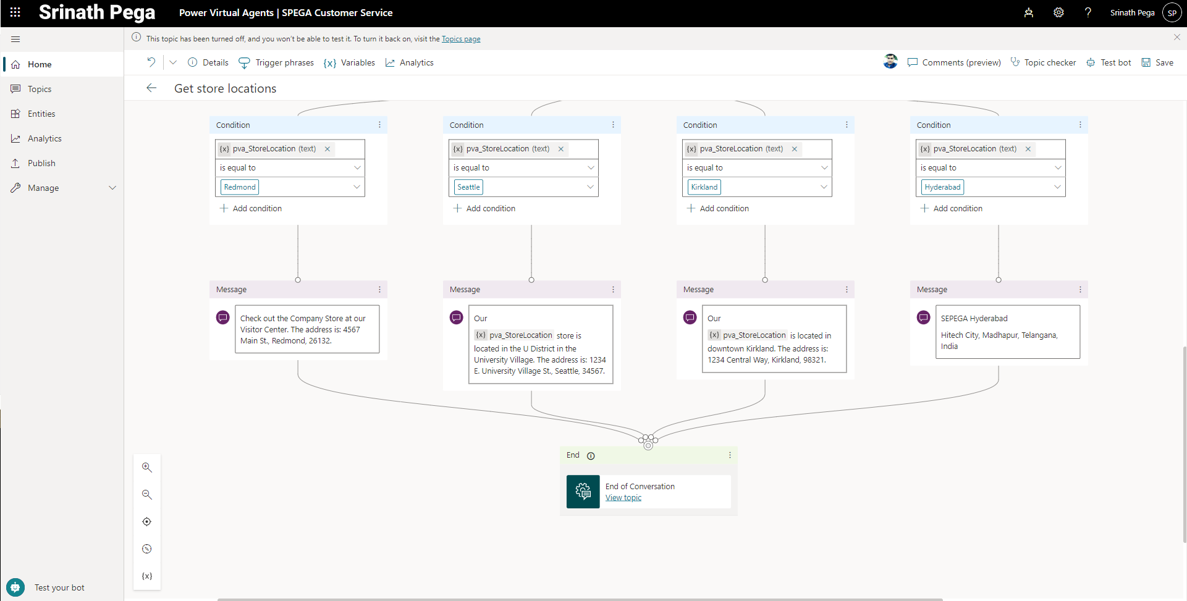Remove pva_StoreLocation variable from Redmond condition

click(327, 149)
